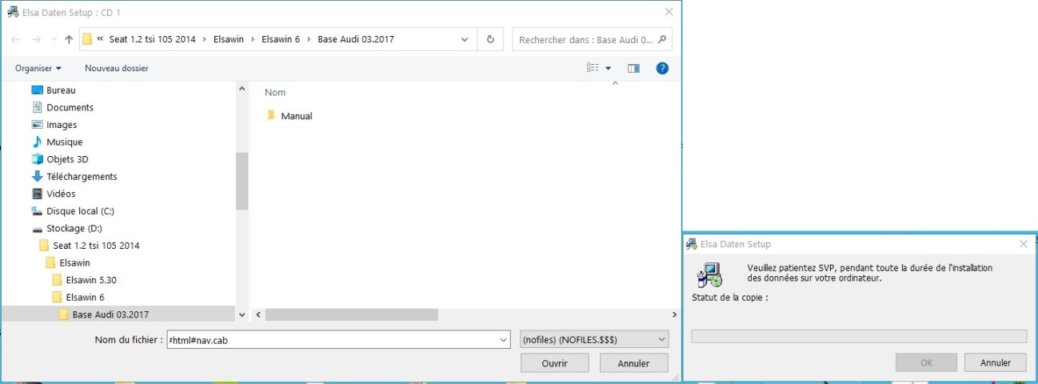Select Elsawin 5.30 folder in the tree
This screenshot has height=384, width=1038.
click(91, 280)
